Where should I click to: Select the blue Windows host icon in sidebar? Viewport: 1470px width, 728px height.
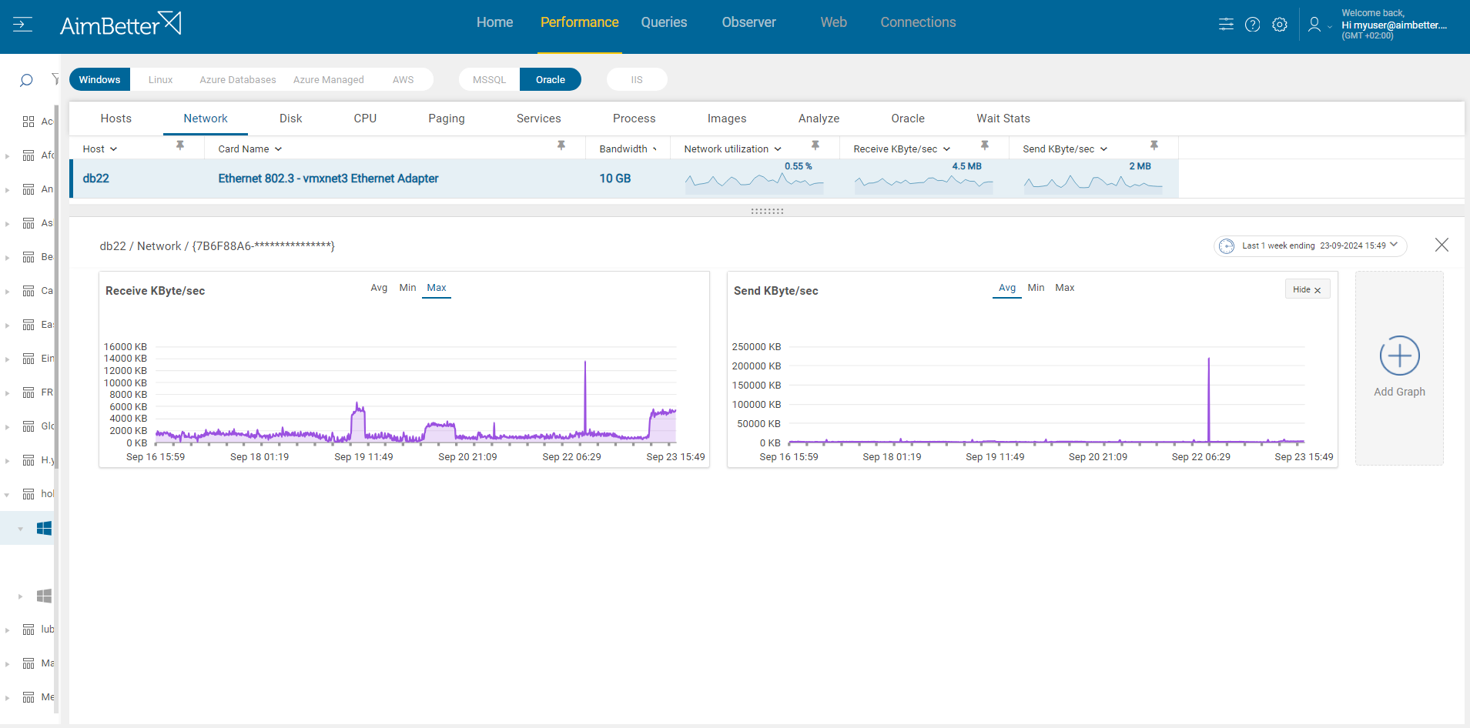coord(45,529)
